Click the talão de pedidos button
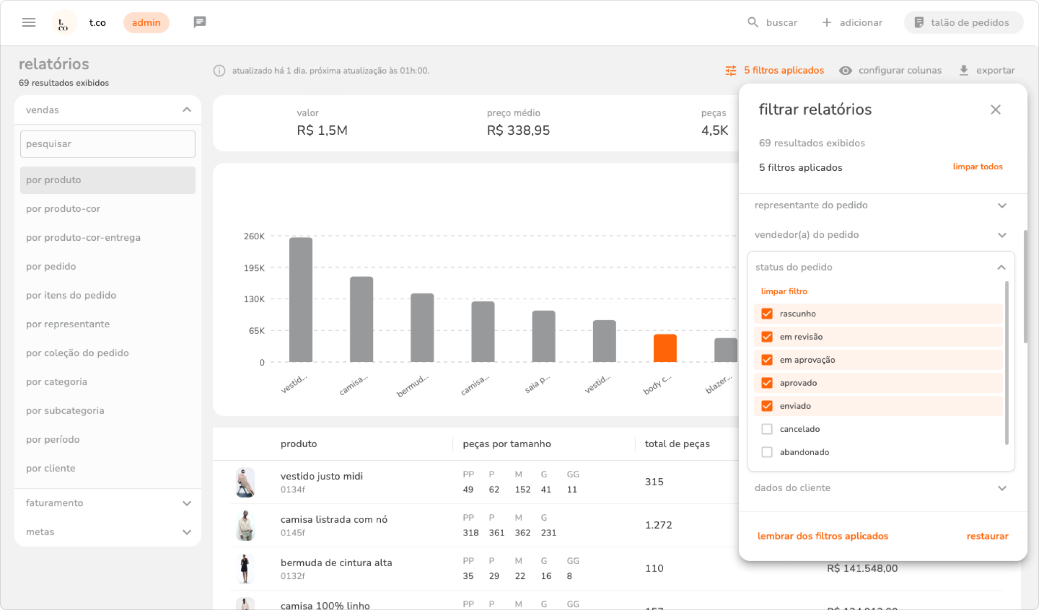 pos(963,23)
